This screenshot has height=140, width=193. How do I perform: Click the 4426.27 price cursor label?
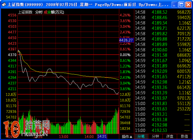point(126,40)
